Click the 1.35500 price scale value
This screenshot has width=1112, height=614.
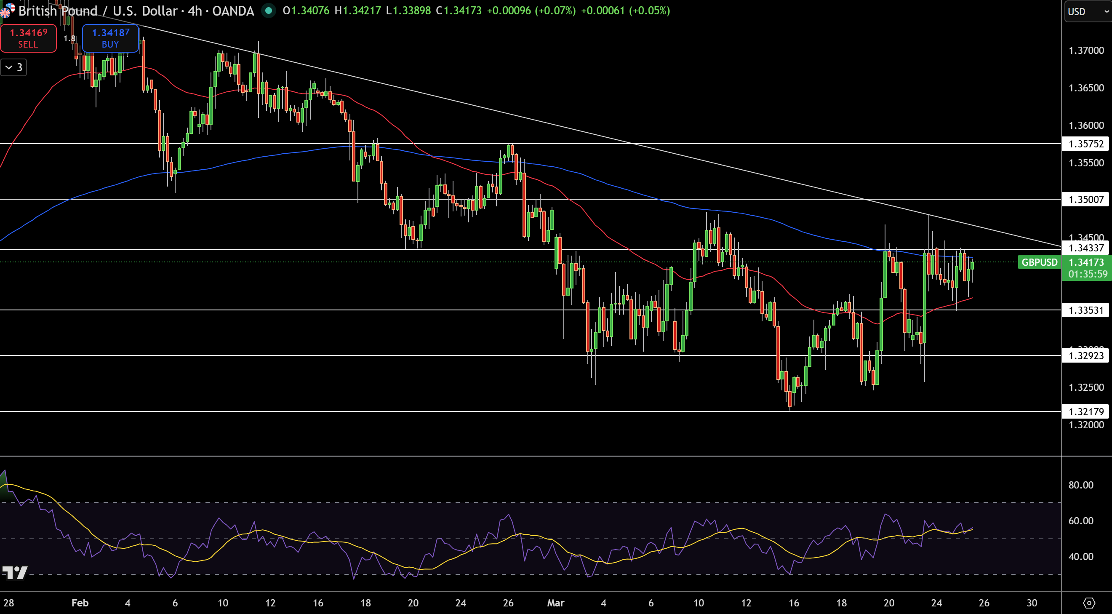[1086, 163]
